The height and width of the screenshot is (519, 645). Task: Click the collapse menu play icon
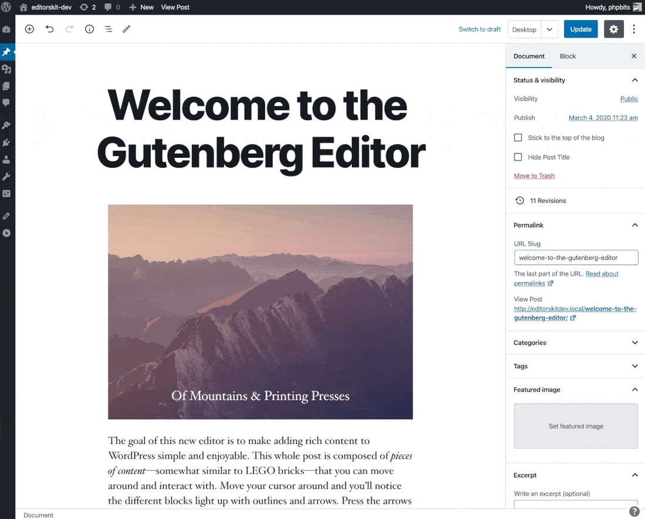click(6, 233)
